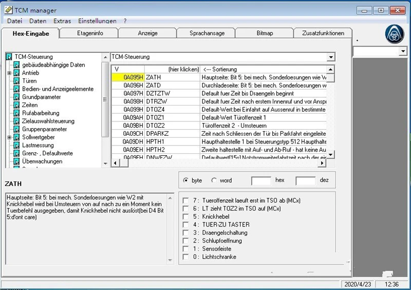Select the Rufabarbeitung tree icon

16,113
